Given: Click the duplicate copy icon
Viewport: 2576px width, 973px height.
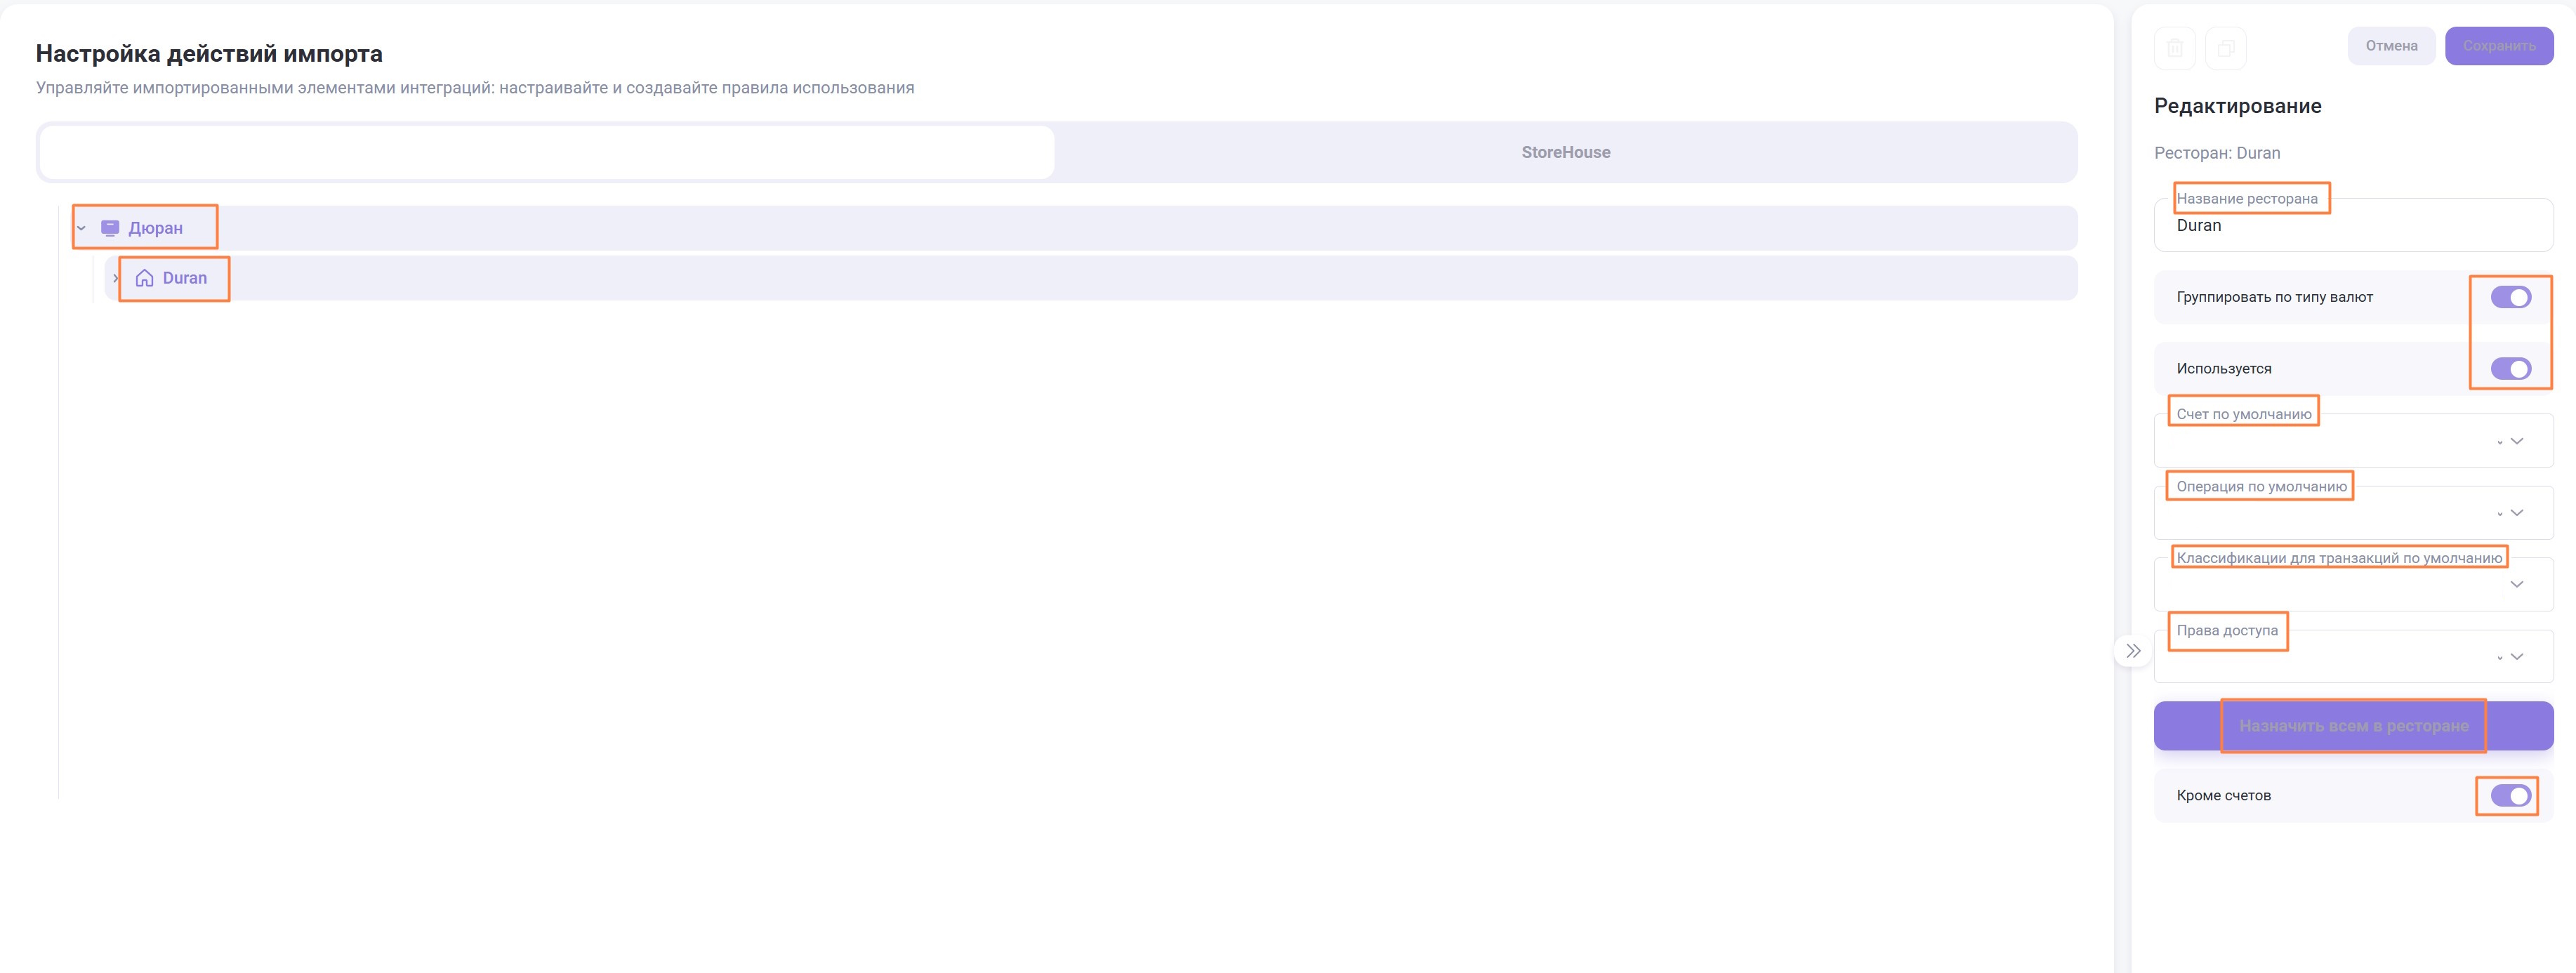Looking at the screenshot, I should point(2225,48).
